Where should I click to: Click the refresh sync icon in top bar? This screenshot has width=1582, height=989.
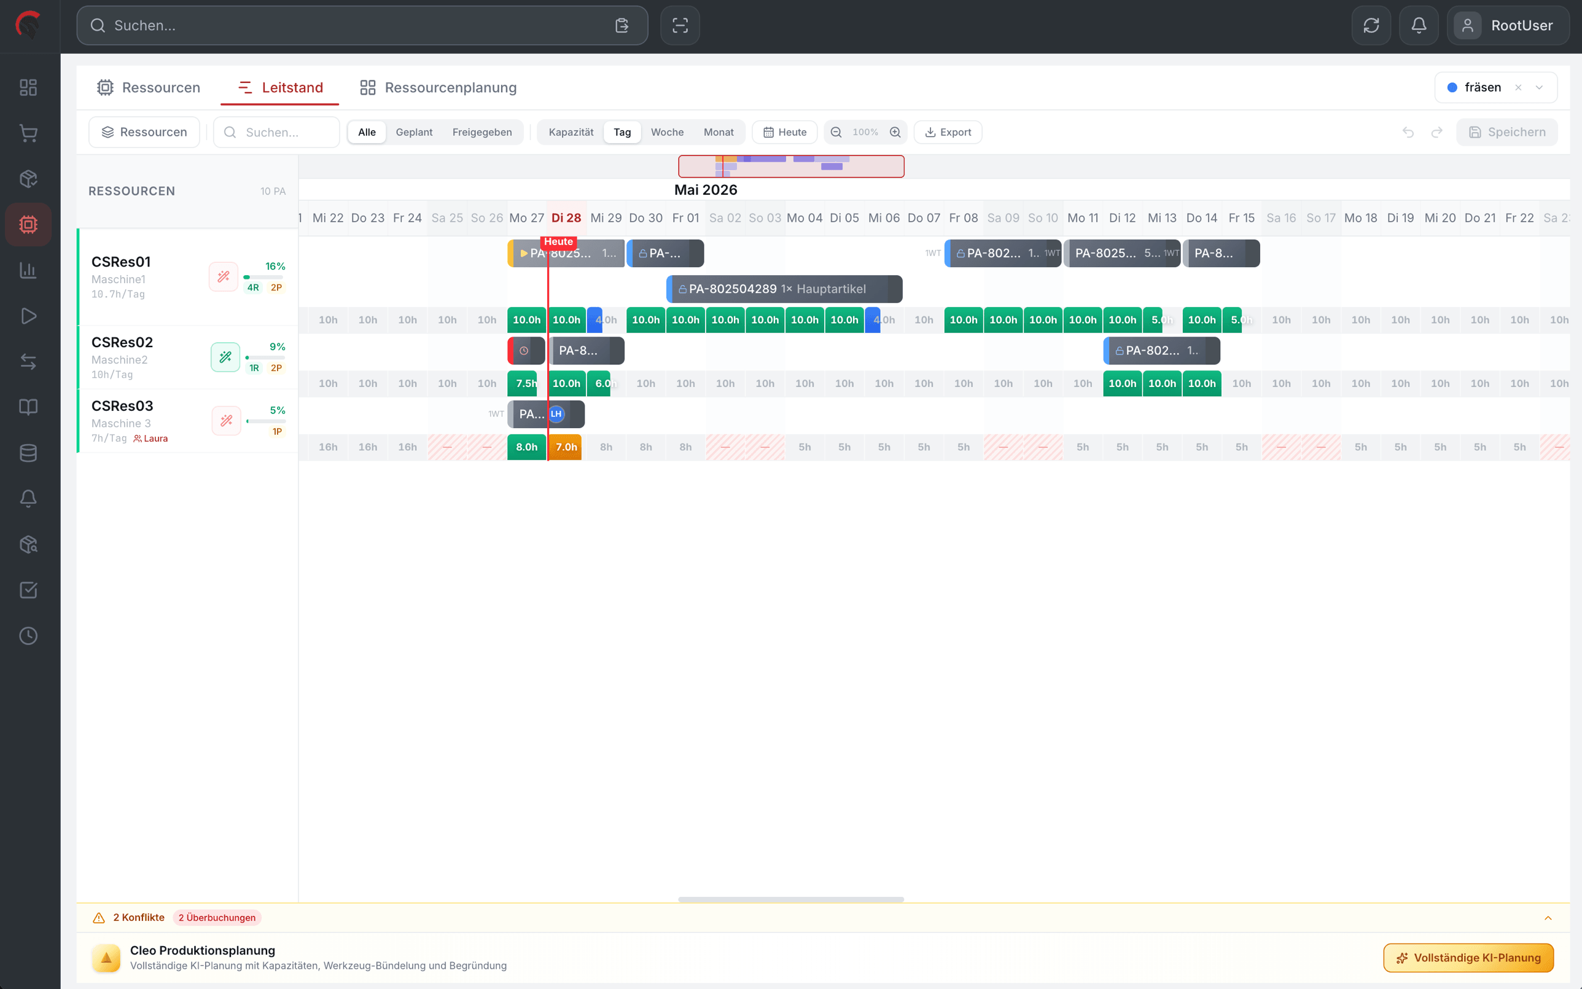tap(1371, 26)
